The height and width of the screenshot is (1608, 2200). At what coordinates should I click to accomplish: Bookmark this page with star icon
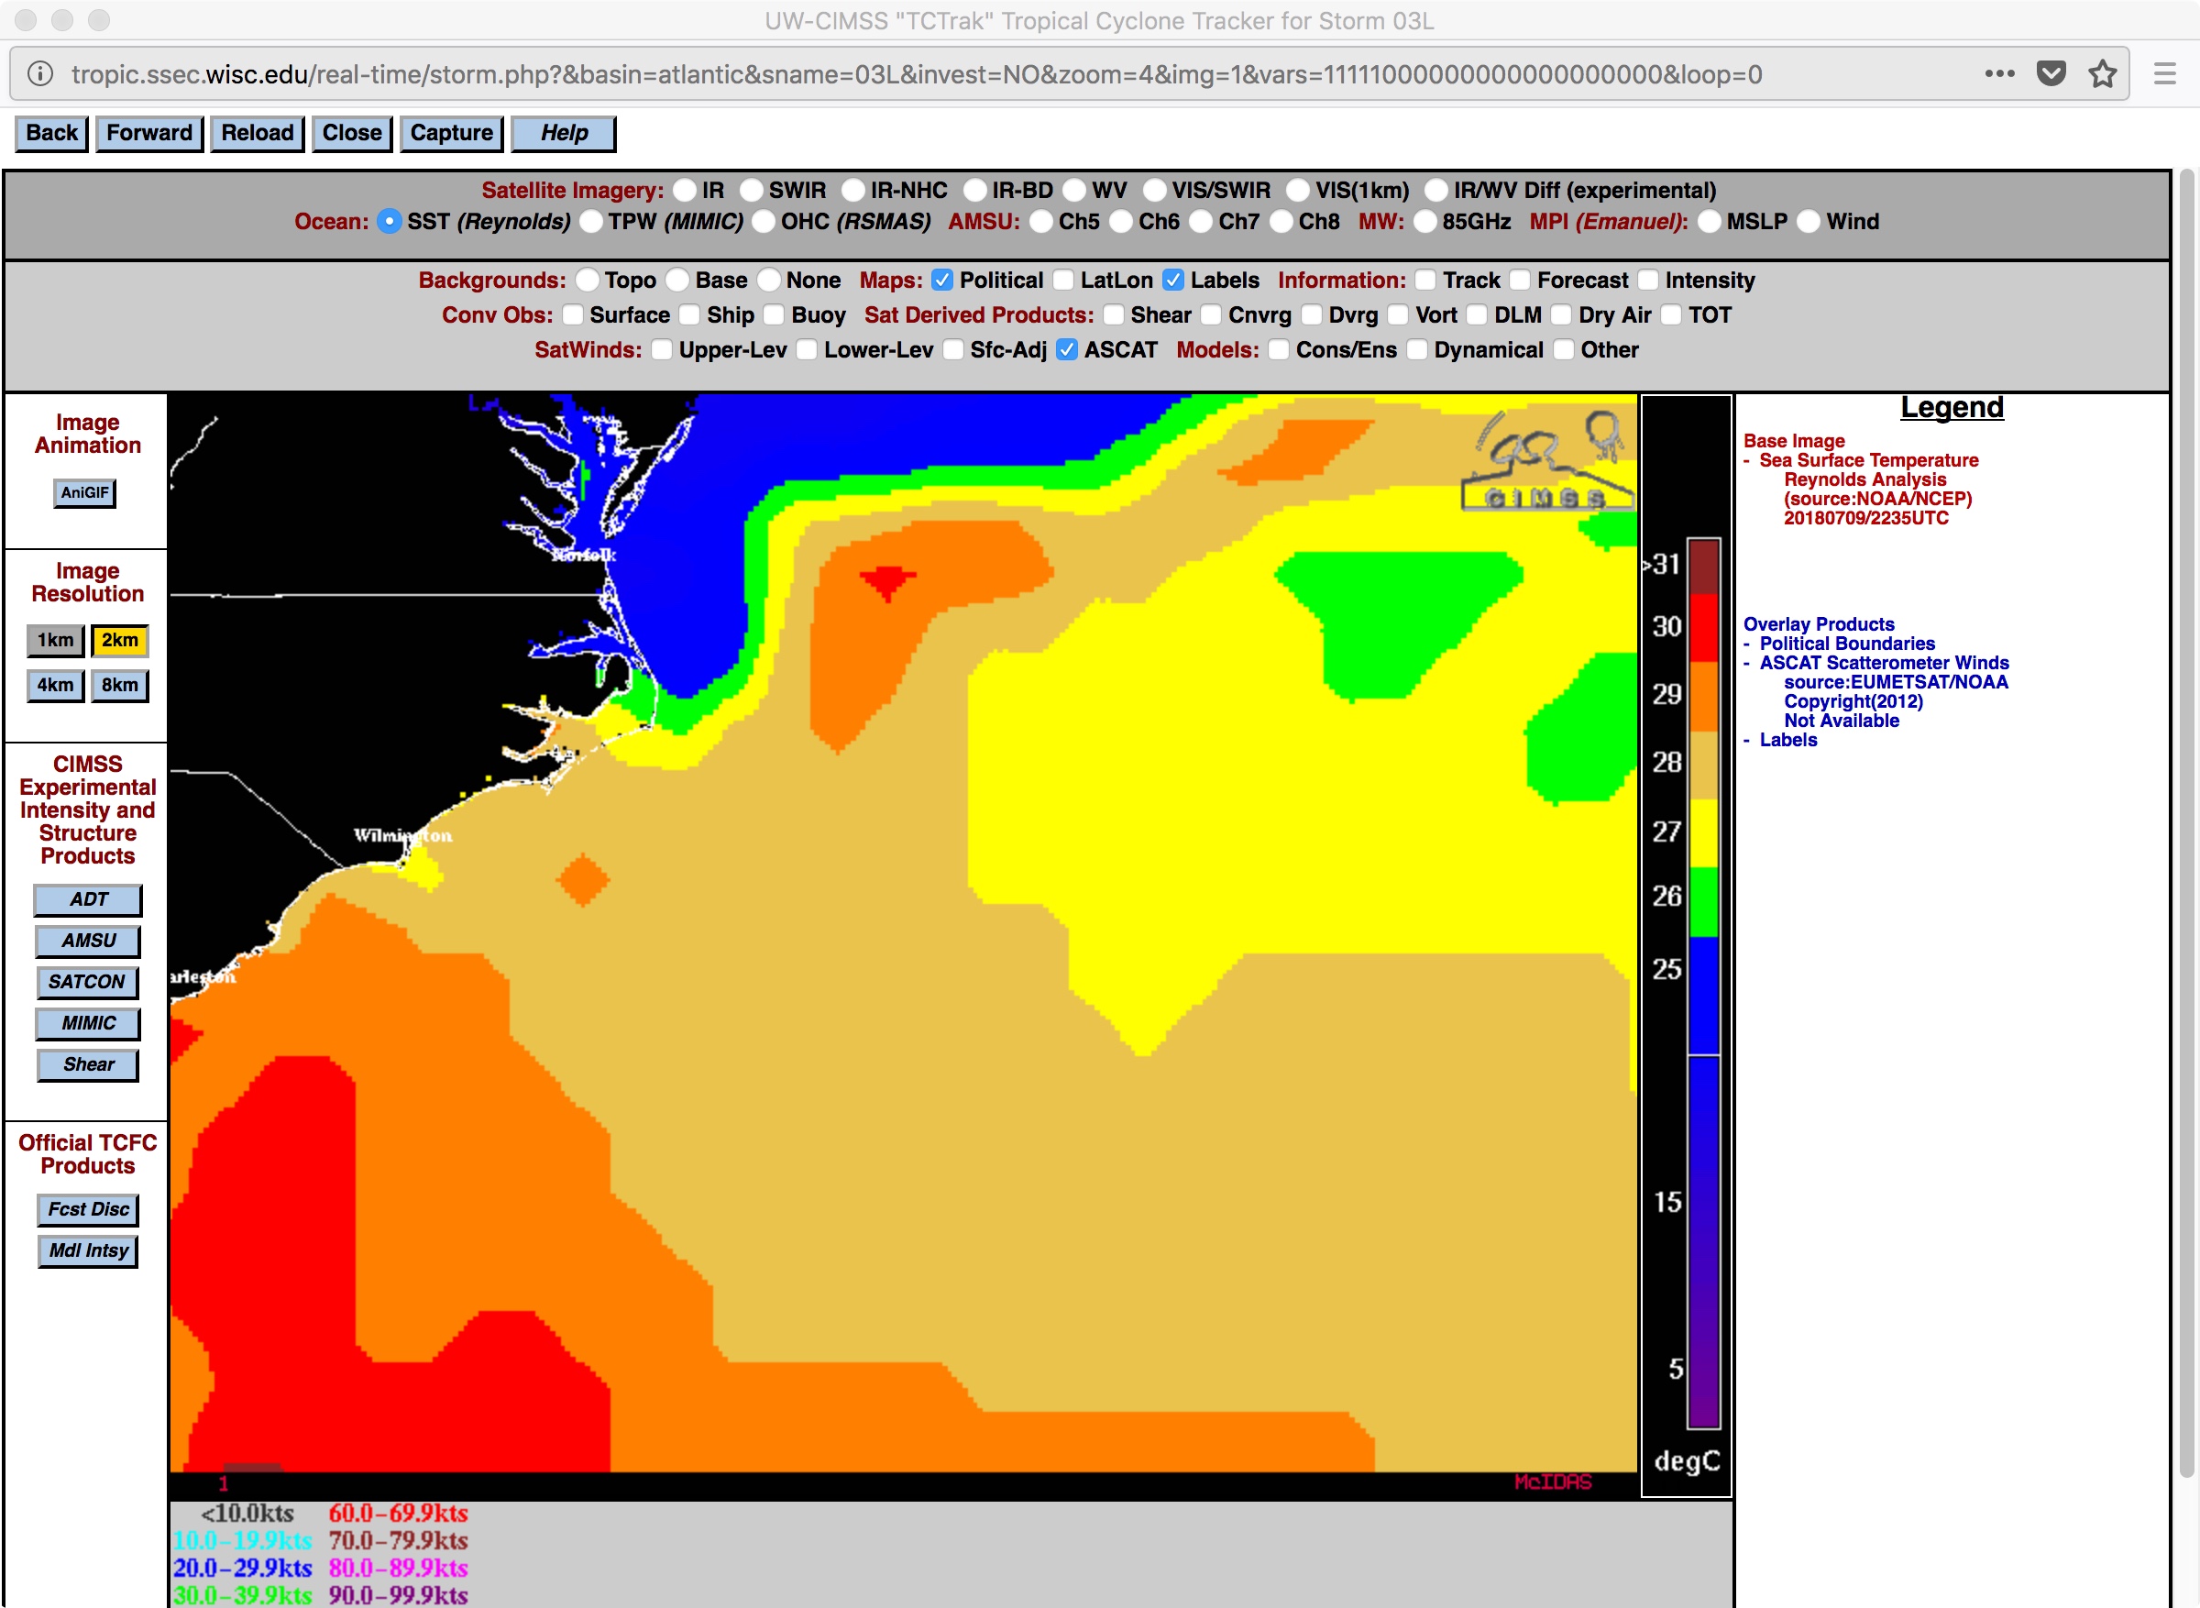pyautogui.click(x=2103, y=74)
